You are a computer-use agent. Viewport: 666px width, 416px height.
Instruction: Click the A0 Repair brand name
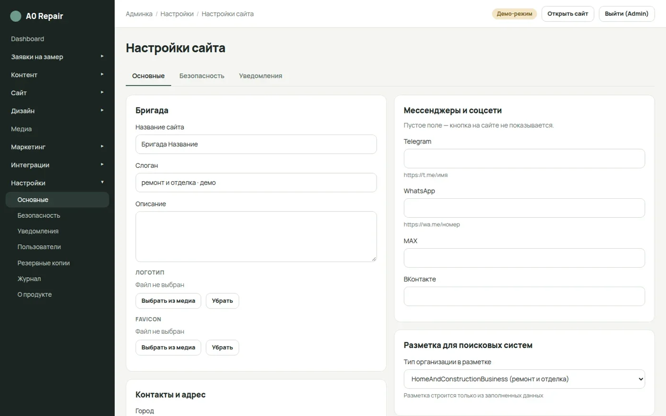44,16
